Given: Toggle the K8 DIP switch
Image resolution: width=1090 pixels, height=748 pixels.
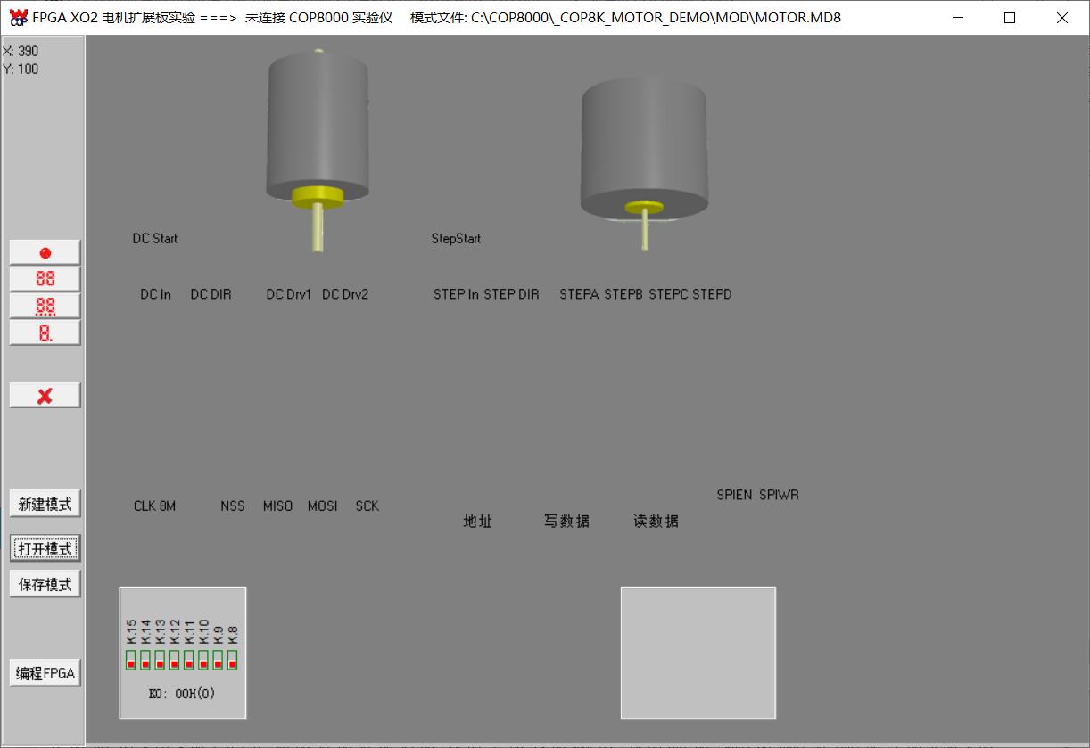Looking at the screenshot, I should [232, 661].
